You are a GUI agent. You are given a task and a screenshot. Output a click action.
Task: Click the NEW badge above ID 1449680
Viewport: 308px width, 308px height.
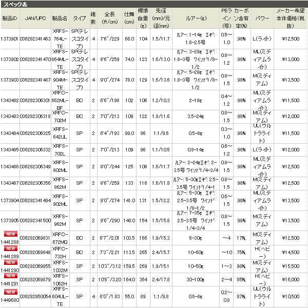11,292
